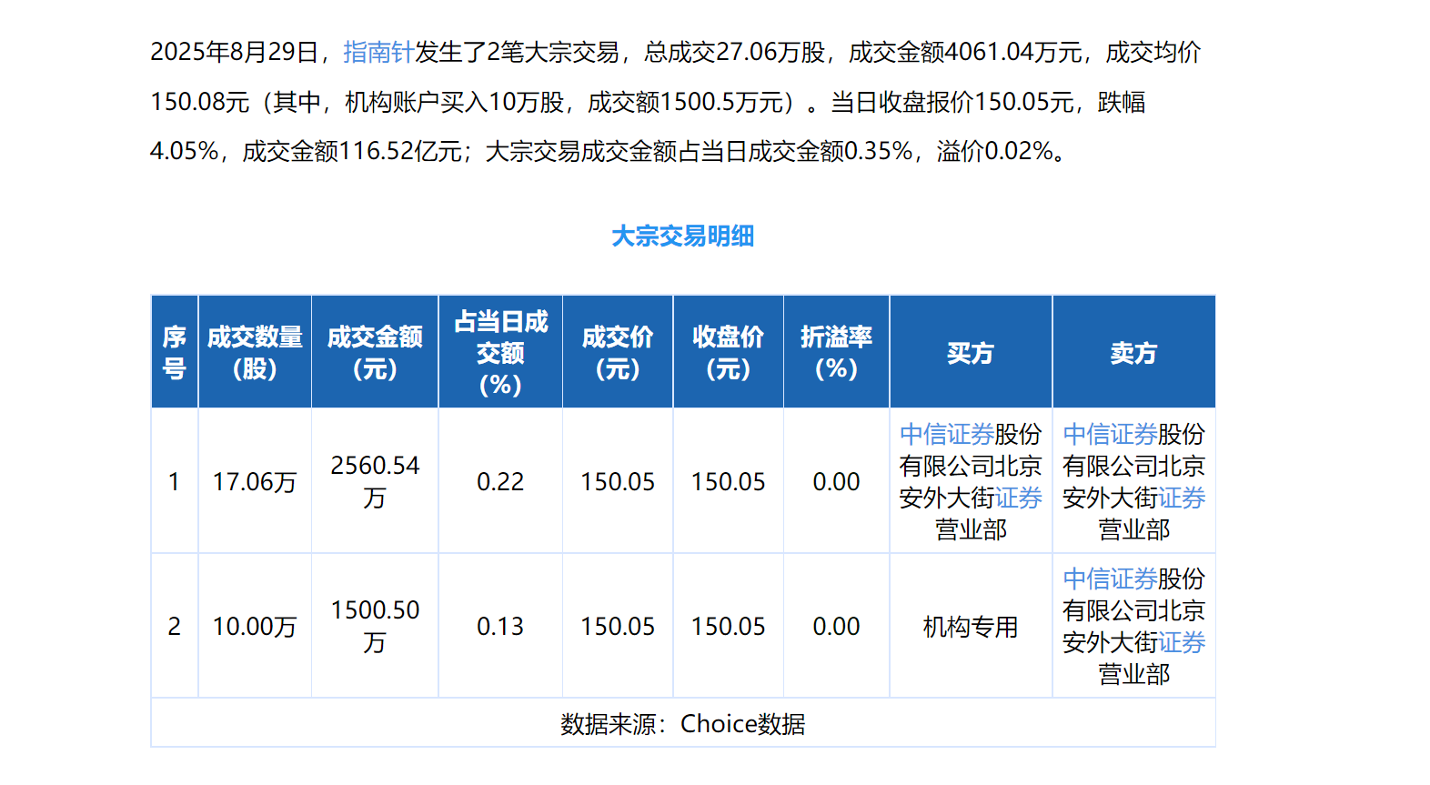This screenshot has width=1430, height=785.
Task: Click the 1500.50万 amount cell
Action: pos(375,626)
